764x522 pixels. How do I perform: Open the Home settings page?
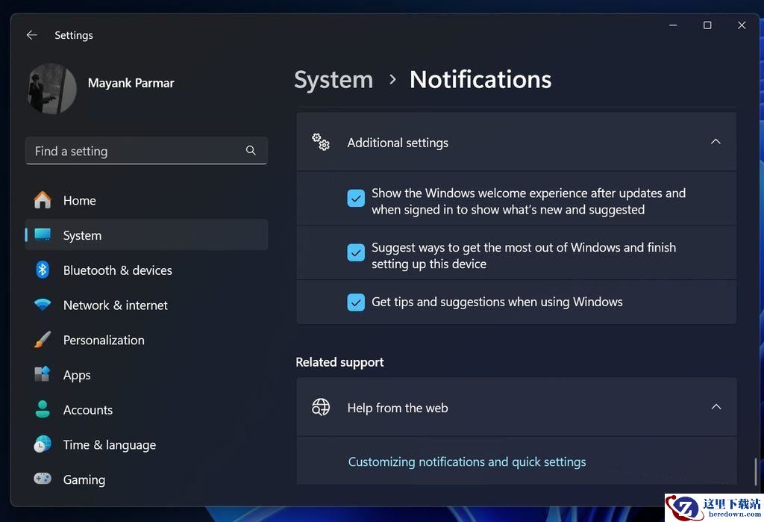[x=146, y=200]
